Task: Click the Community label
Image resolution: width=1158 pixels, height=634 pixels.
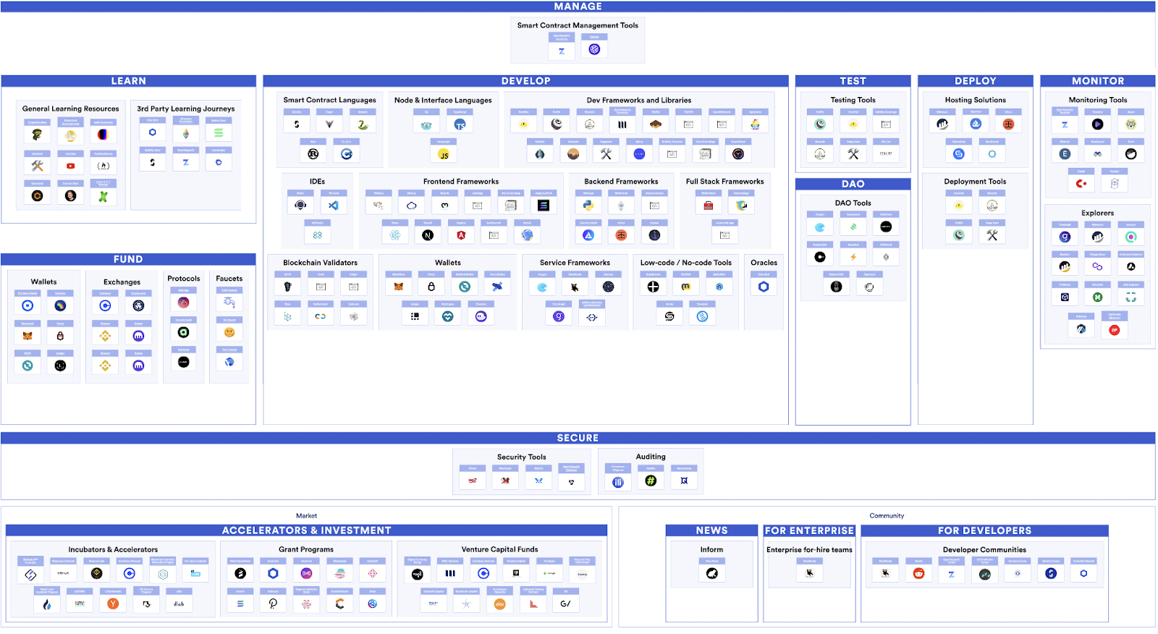Action: pos(887,516)
